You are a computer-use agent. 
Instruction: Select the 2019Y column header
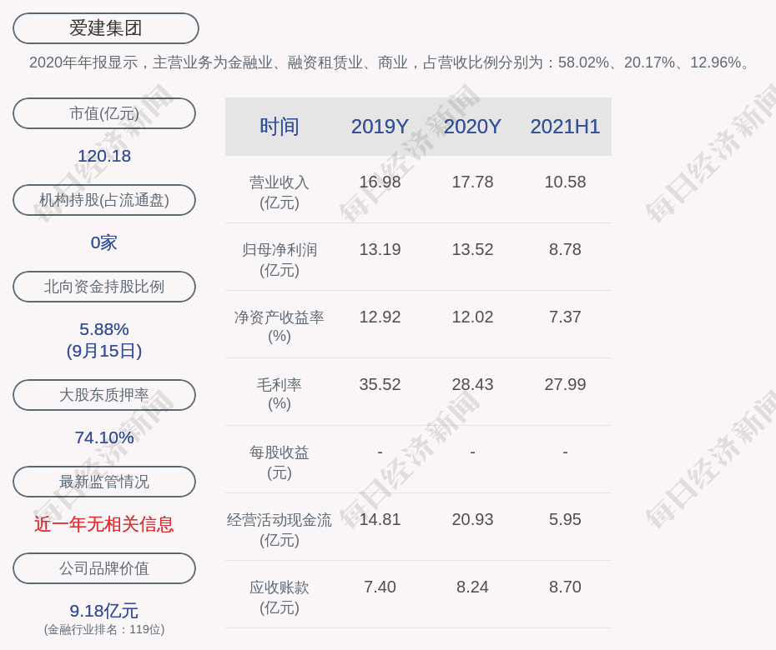click(380, 127)
